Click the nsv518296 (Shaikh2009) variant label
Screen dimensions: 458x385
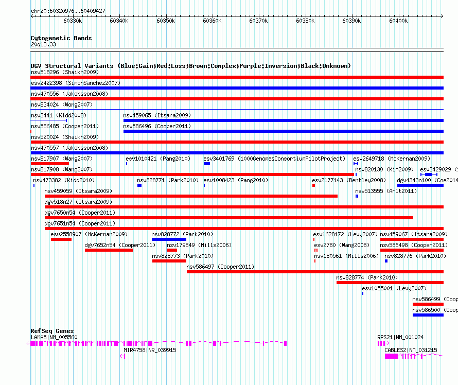coord(65,72)
